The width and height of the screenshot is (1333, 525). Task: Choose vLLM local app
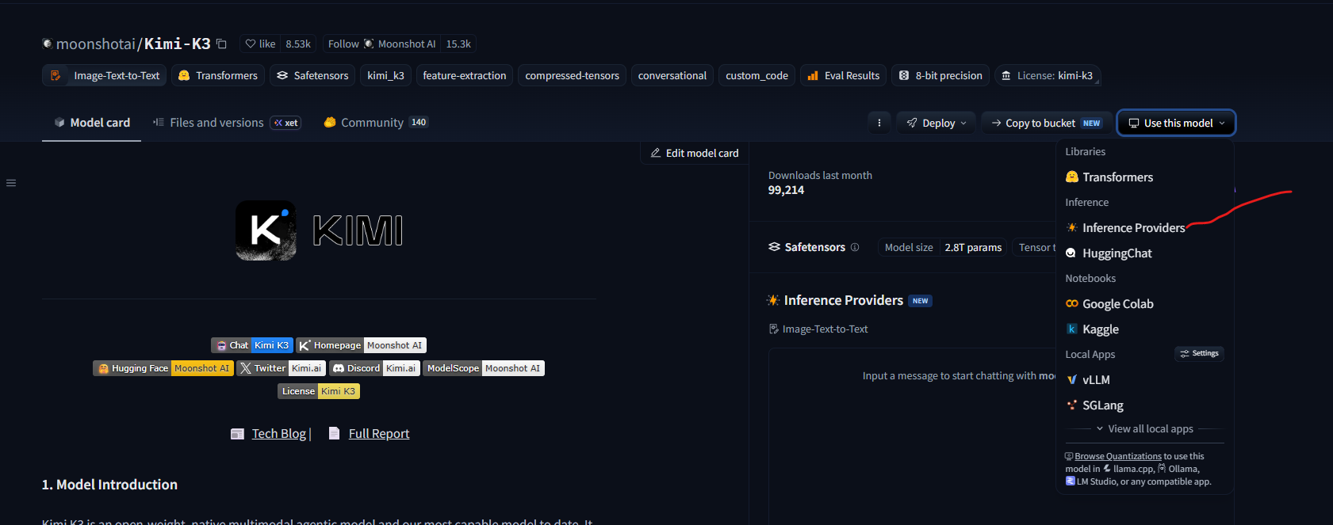tap(1144, 380)
